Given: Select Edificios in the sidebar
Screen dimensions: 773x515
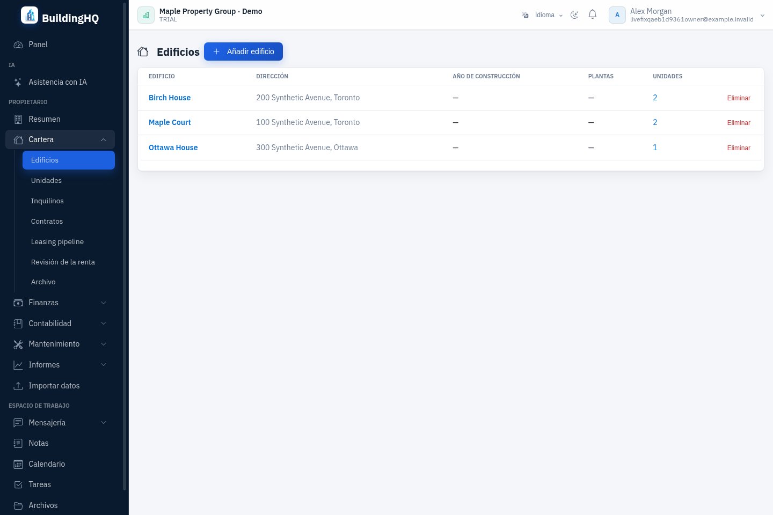Looking at the screenshot, I should pos(69,160).
